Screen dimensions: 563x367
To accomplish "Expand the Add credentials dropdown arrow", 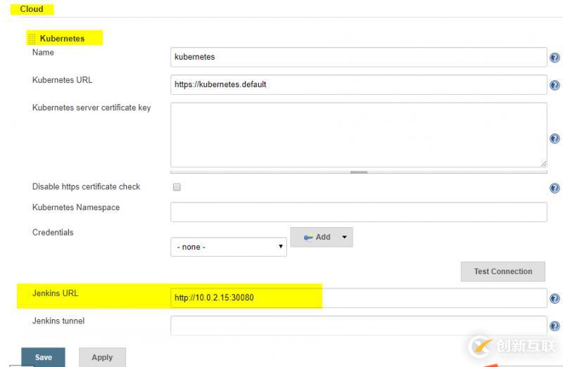I will pyautogui.click(x=344, y=237).
